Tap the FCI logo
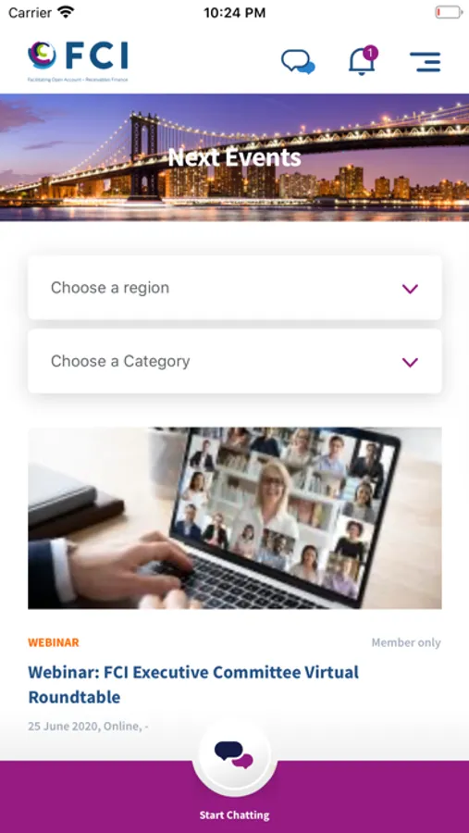The height and width of the screenshot is (833, 469). pos(78,60)
